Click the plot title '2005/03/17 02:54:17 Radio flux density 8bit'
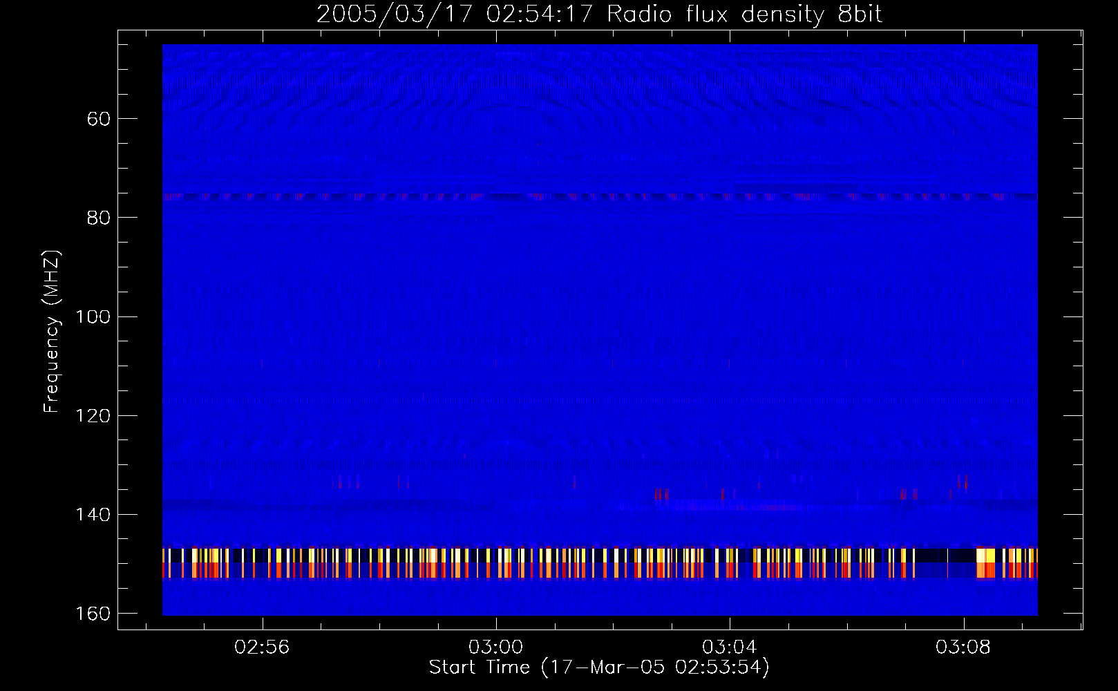1118x691 pixels. (x=599, y=14)
